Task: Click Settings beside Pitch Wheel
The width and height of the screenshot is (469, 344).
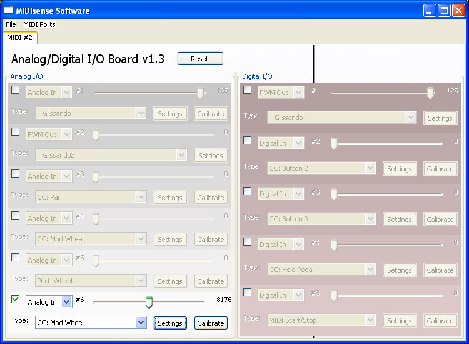Action: click(x=170, y=281)
